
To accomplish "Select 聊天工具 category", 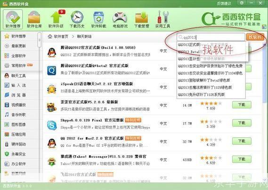I will (x=19, y=75).
